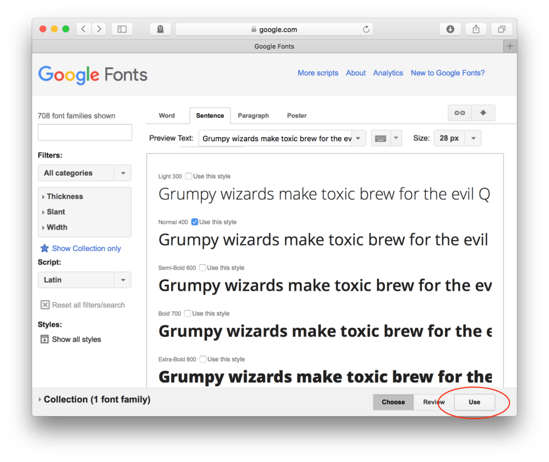This screenshot has width=549, height=462.
Task: Reload the page via refresh icon
Action: point(366,29)
